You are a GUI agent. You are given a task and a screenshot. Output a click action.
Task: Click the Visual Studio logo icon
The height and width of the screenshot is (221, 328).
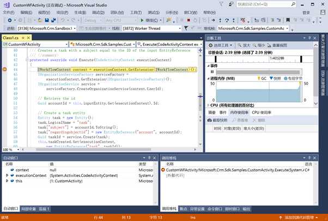(x=7, y=5)
